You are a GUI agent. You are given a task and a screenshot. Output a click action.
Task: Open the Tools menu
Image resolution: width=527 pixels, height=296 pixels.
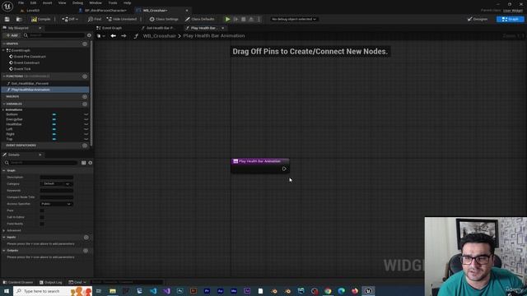tap(113, 2)
